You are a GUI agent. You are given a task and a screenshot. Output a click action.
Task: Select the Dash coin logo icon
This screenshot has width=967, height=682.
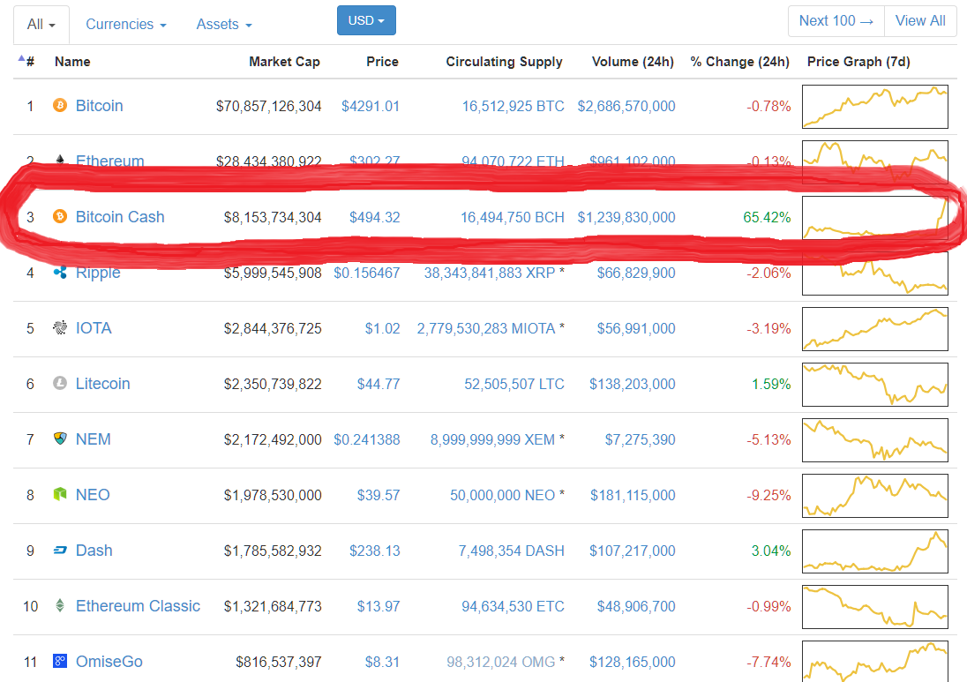click(59, 551)
